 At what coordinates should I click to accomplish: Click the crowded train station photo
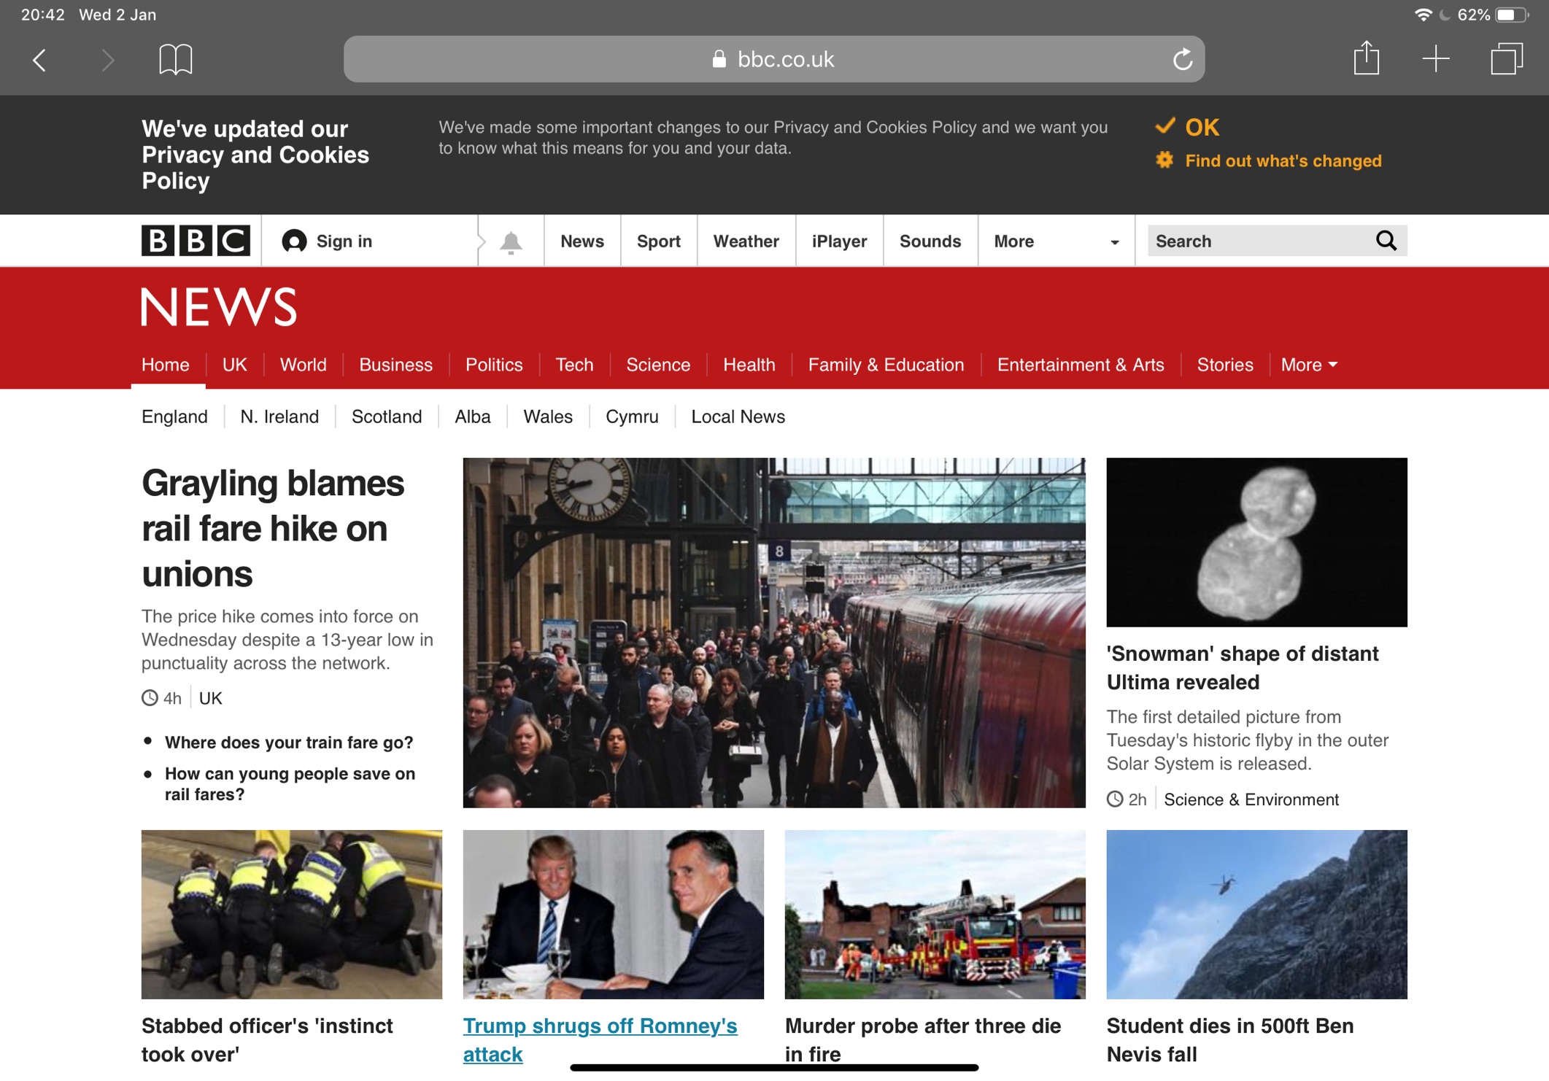[774, 632]
